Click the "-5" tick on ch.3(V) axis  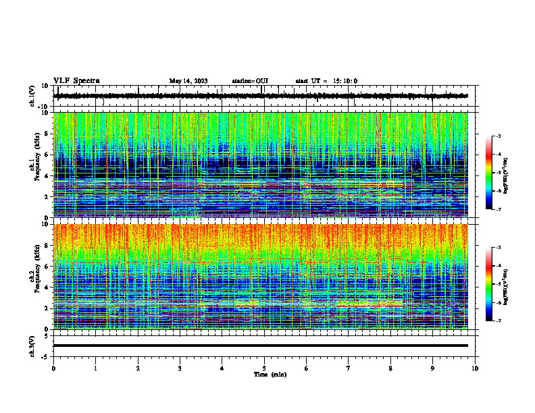[x=45, y=357]
